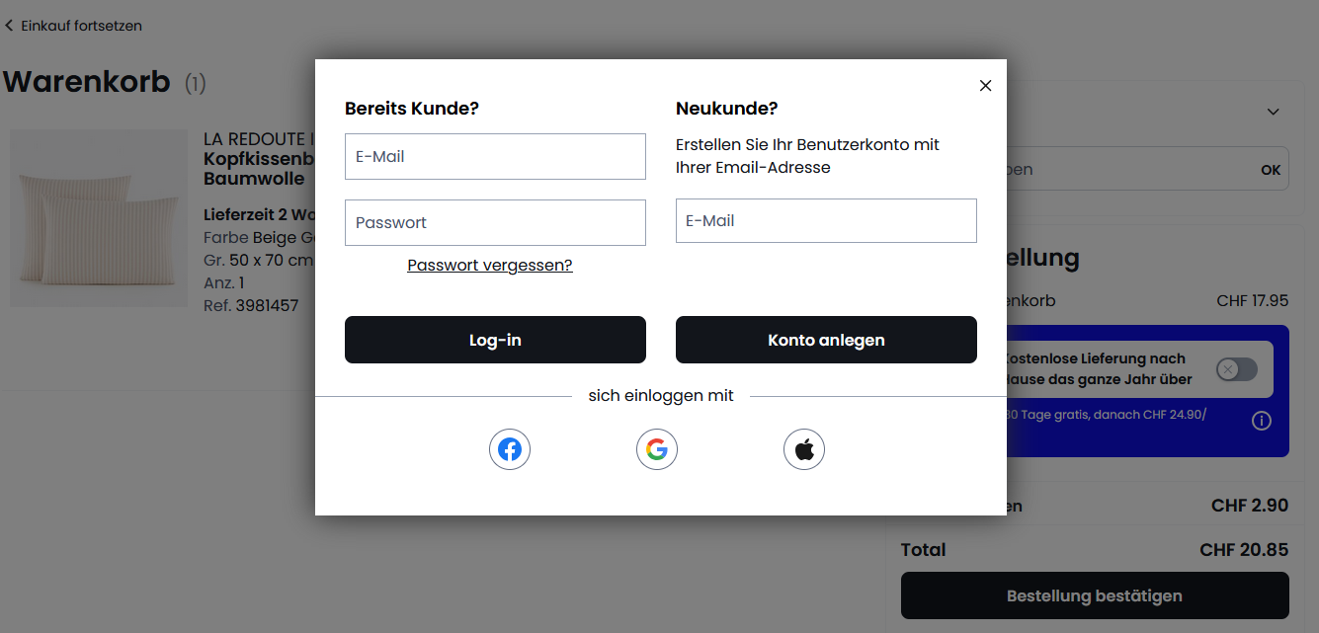Image resolution: width=1319 pixels, height=633 pixels.
Task: Focus the new customer E-Mail field
Action: point(826,220)
